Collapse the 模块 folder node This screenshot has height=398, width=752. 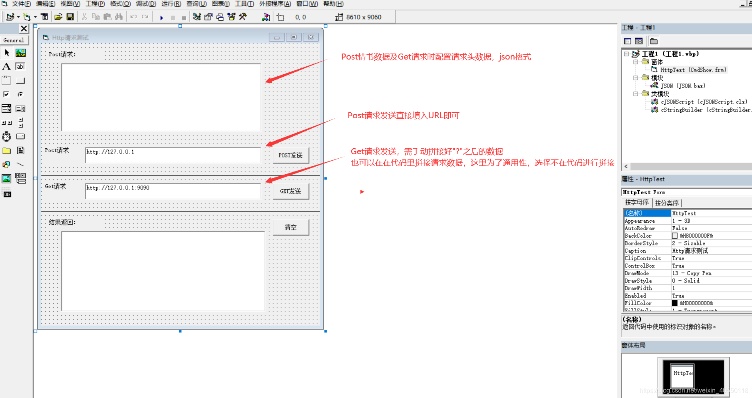click(x=635, y=78)
